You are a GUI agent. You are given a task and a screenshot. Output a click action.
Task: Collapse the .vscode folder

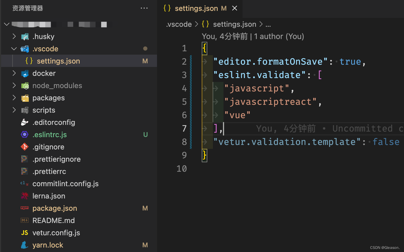[x=14, y=49]
